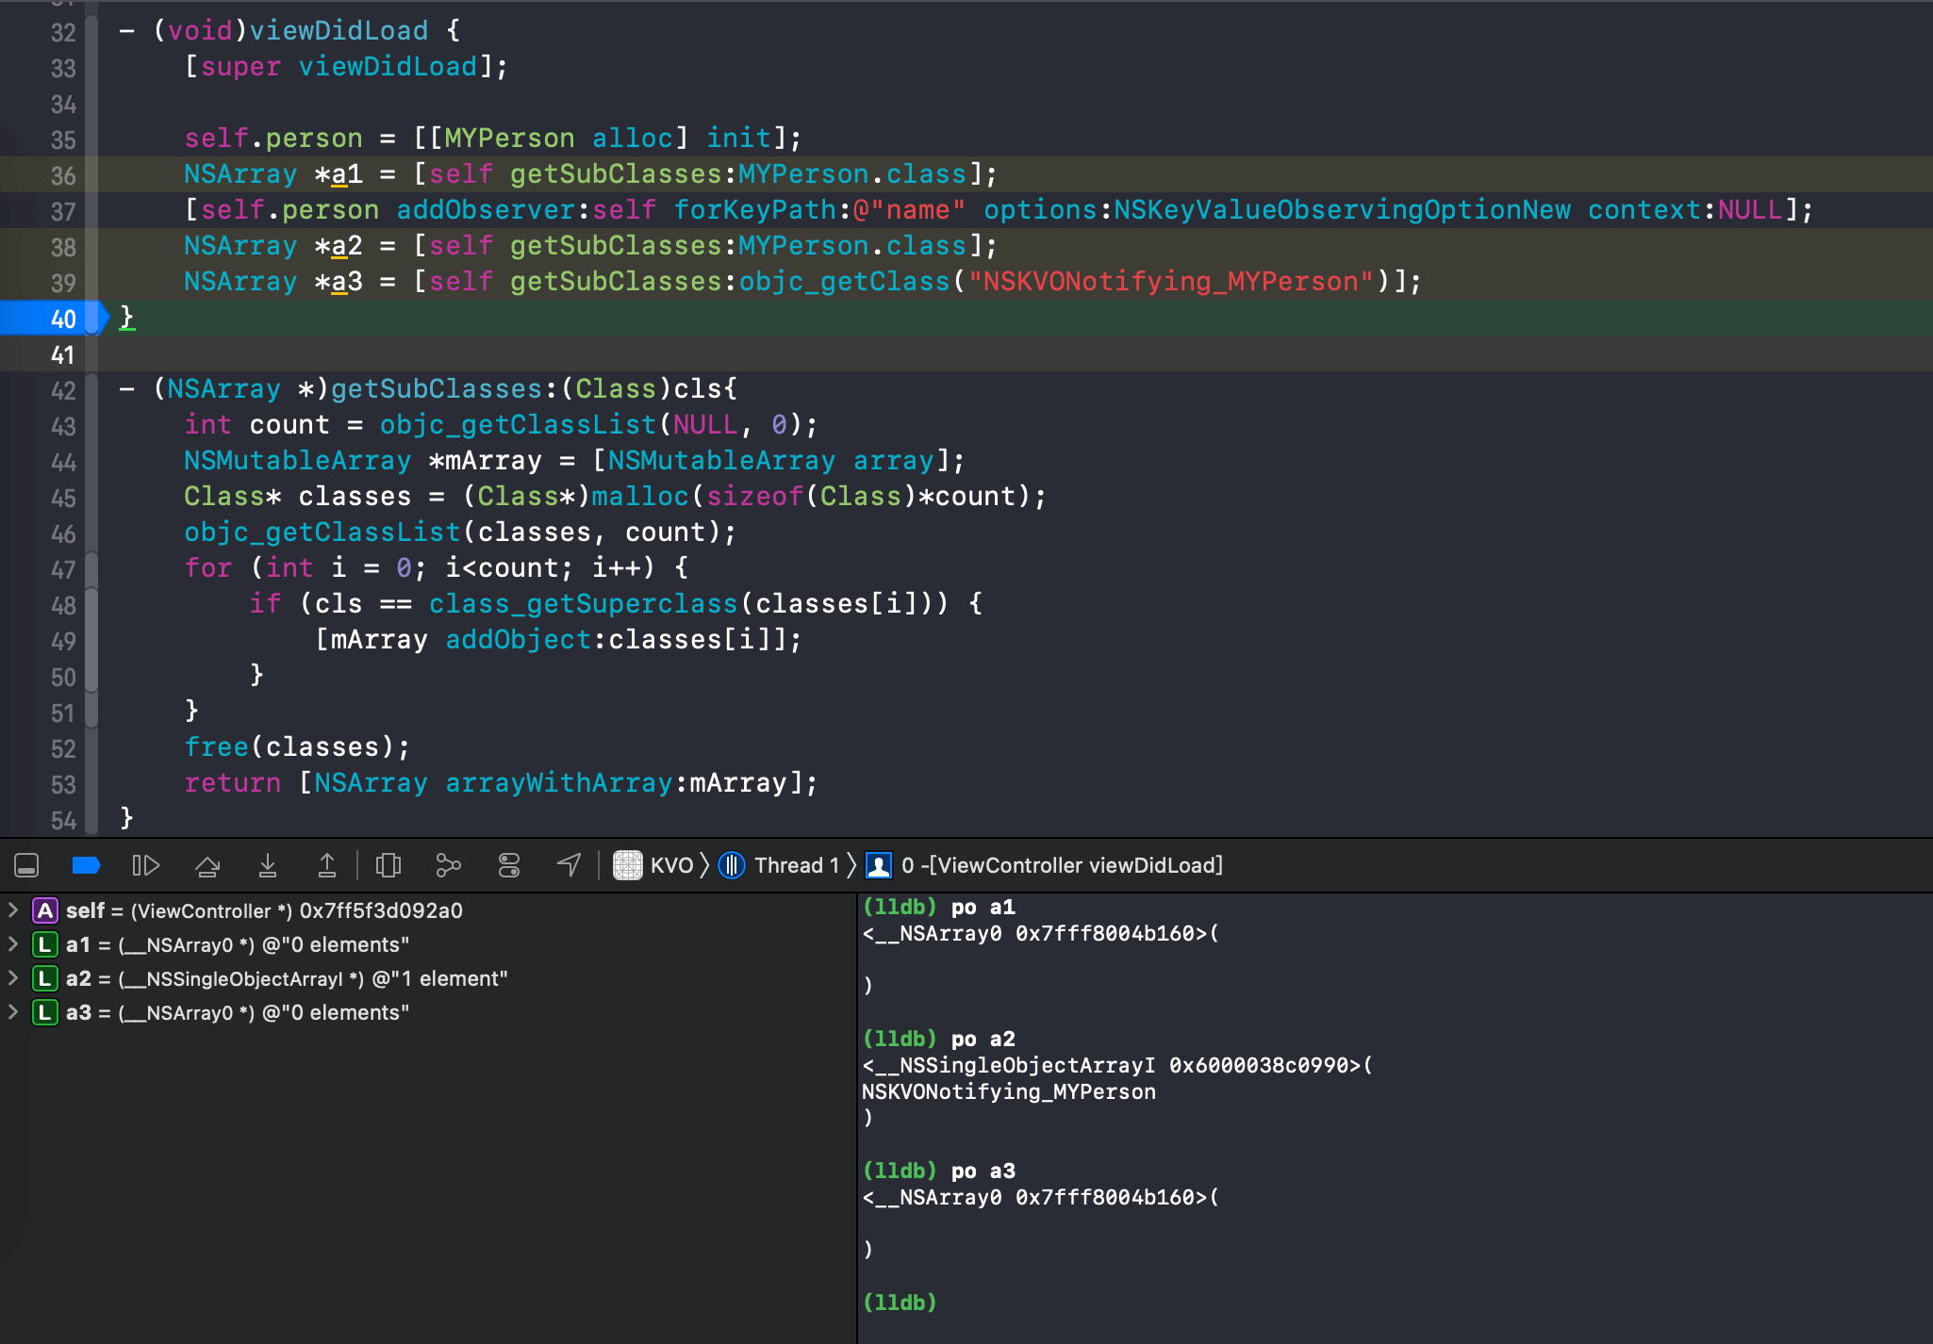The height and width of the screenshot is (1344, 1933).
Task: Click variable a2 on line 38
Action: [346, 245]
